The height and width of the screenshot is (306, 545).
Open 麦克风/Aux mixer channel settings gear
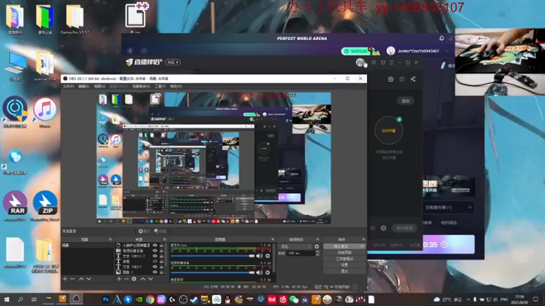coord(268,256)
